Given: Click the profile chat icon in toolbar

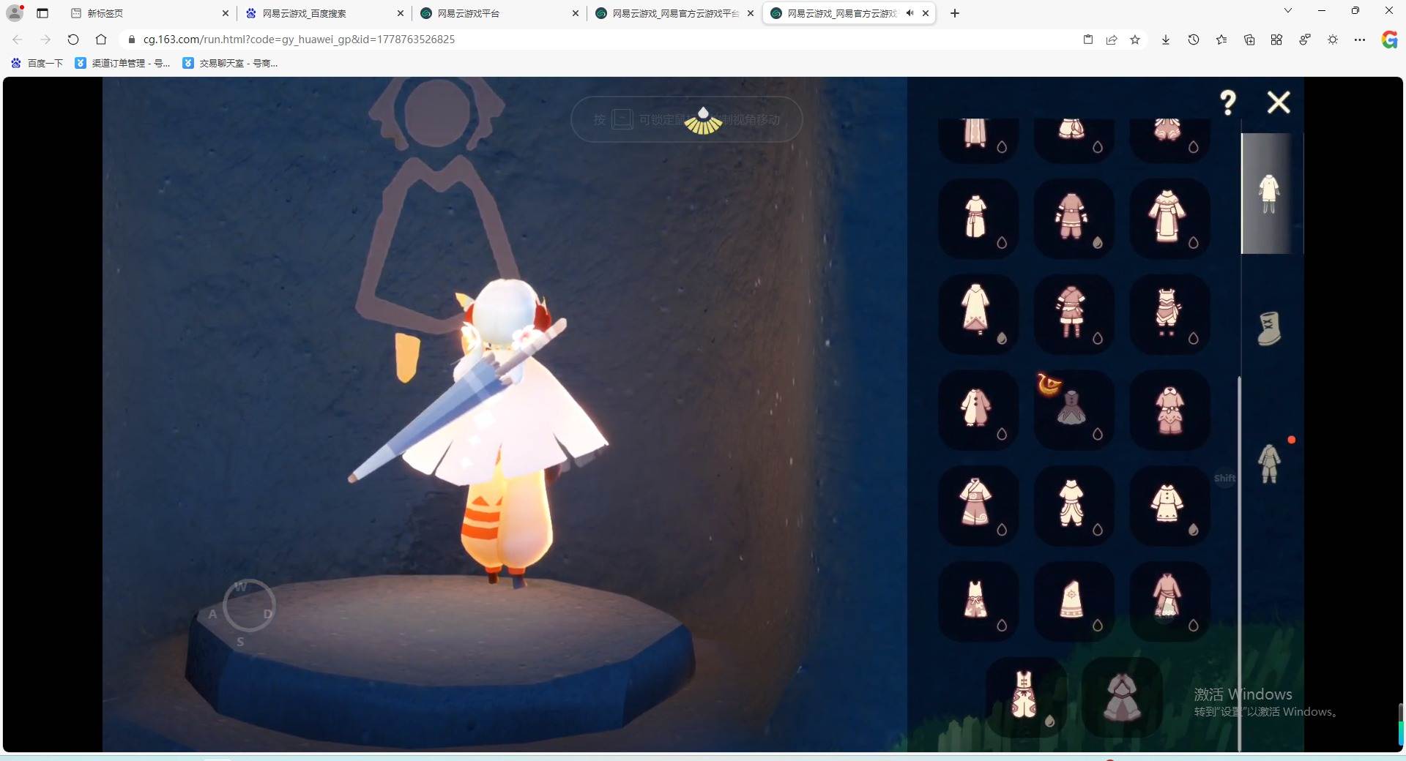Looking at the screenshot, I should click(1305, 40).
